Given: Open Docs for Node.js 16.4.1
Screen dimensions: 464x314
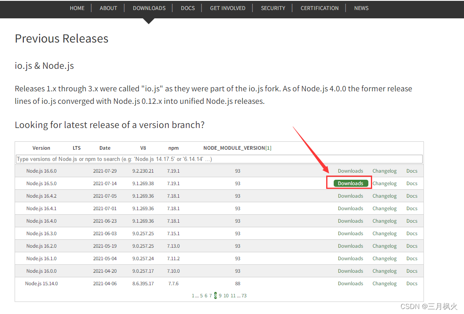Looking at the screenshot, I should click(412, 208).
